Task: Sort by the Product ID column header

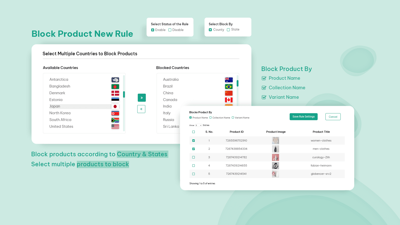Action: pyautogui.click(x=236, y=132)
